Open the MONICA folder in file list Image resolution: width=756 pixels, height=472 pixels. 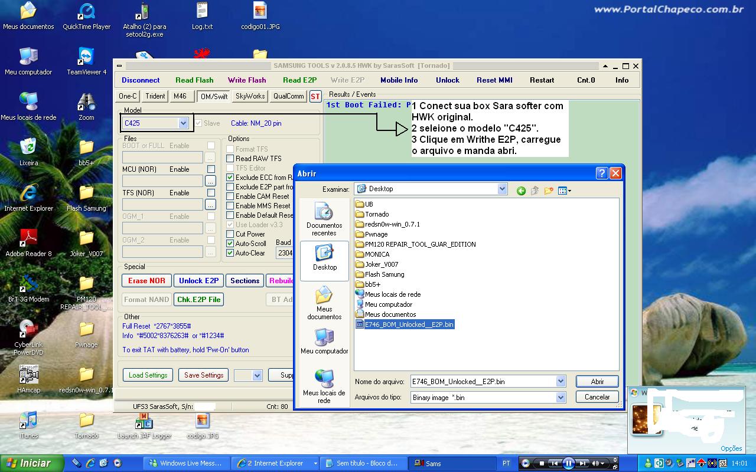[x=373, y=254]
